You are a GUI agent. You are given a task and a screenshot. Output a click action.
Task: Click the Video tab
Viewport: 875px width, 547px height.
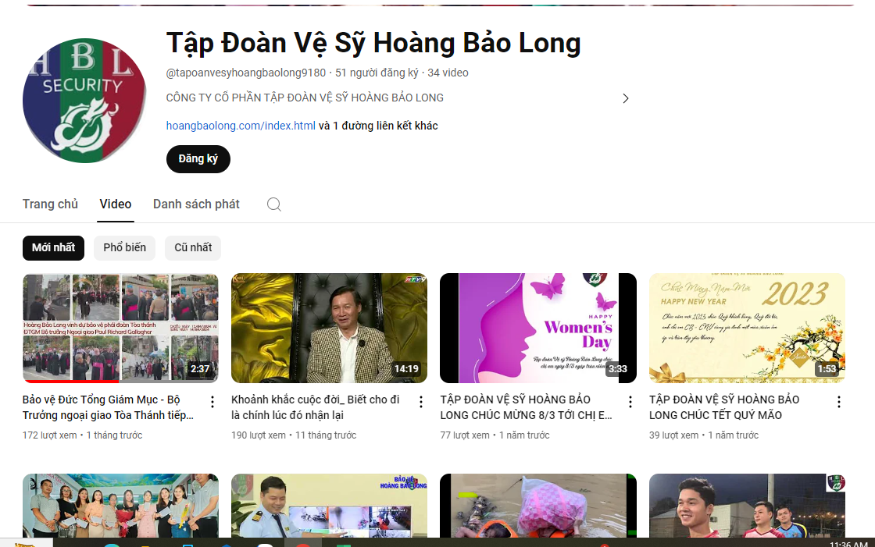116,204
